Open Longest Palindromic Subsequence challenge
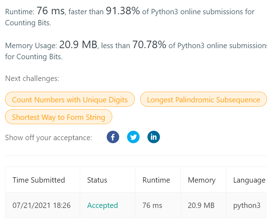 pyautogui.click(x=203, y=100)
